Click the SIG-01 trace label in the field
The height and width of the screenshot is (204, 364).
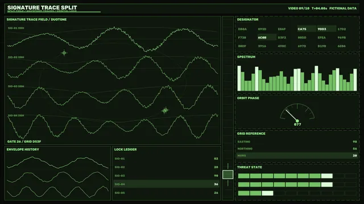(x=16, y=28)
